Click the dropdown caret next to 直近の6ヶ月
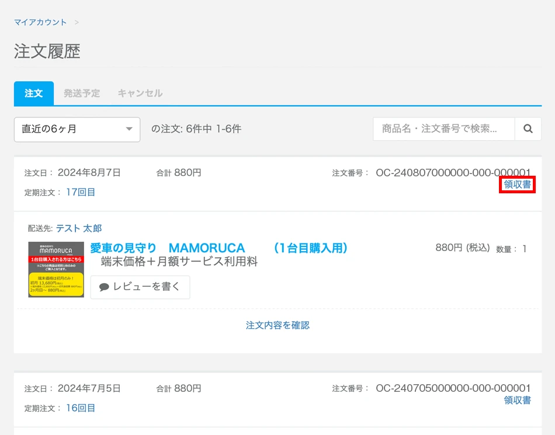Viewport: 555px width, 435px height. pyautogui.click(x=130, y=129)
